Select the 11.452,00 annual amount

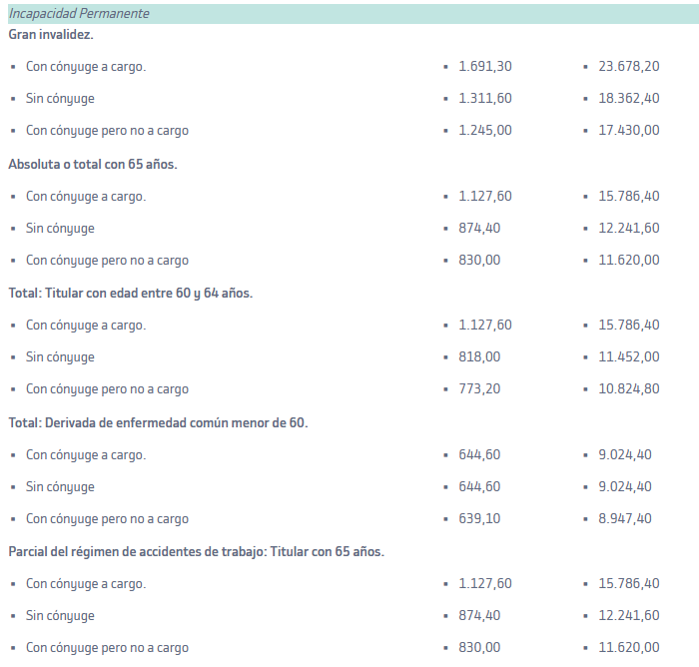tap(628, 357)
